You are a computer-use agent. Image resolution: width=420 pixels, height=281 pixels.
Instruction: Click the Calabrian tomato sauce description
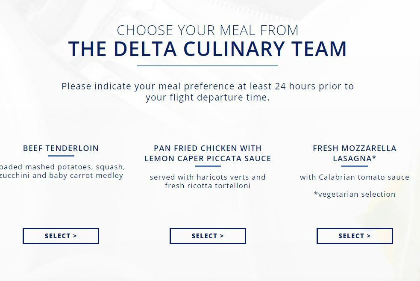pyautogui.click(x=355, y=177)
